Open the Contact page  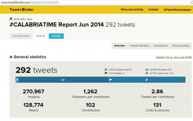(153, 10)
